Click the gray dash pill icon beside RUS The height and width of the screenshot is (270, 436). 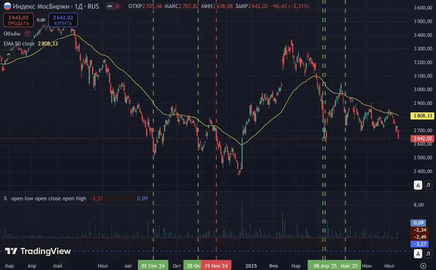click(x=110, y=6)
